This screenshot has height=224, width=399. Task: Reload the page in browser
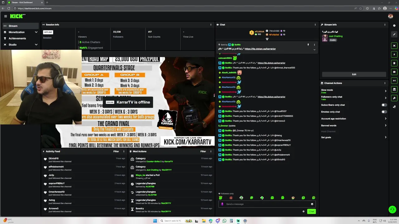[8, 8]
